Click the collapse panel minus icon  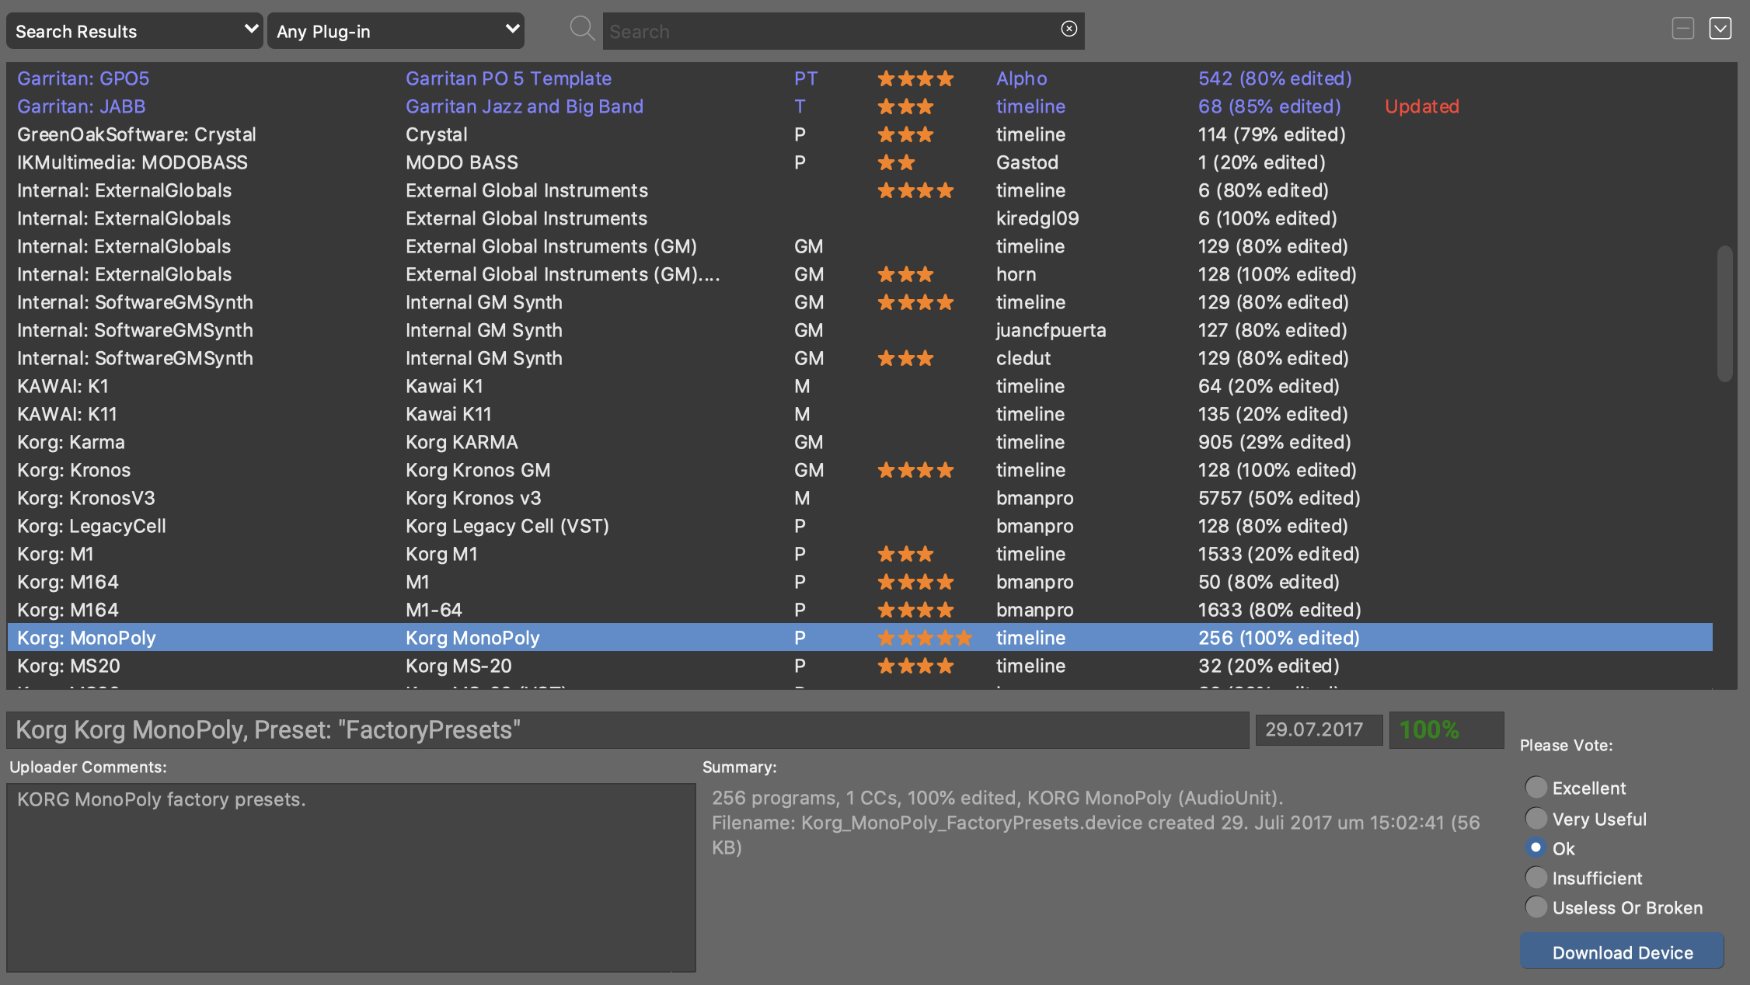[1682, 29]
